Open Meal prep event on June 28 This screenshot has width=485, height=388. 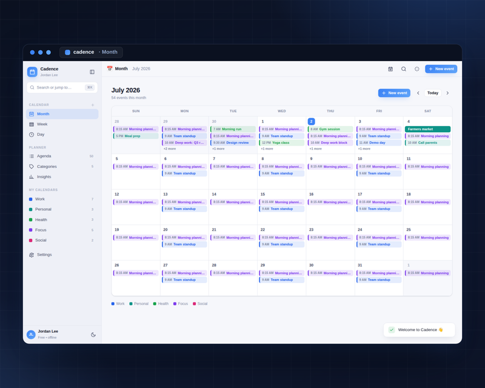click(136, 136)
